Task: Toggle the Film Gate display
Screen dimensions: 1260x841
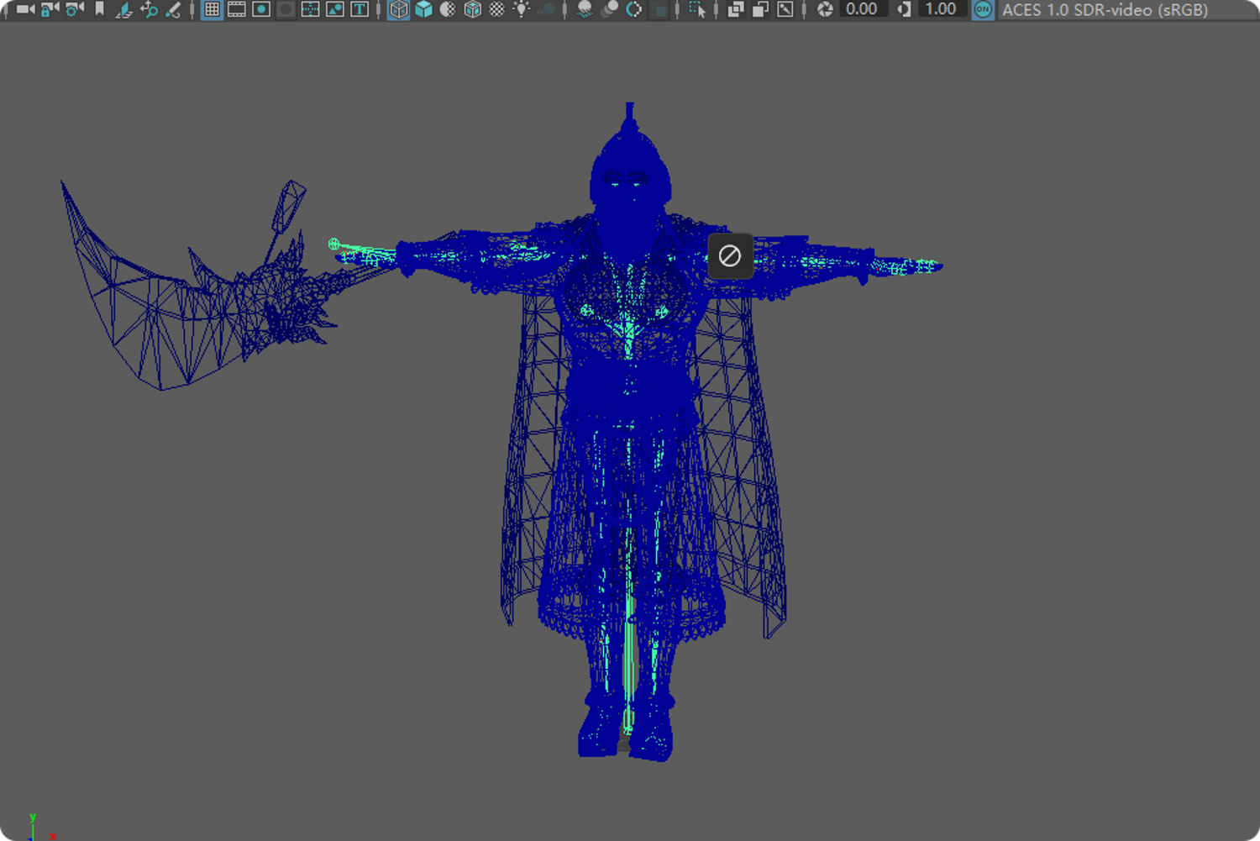Action: click(237, 9)
